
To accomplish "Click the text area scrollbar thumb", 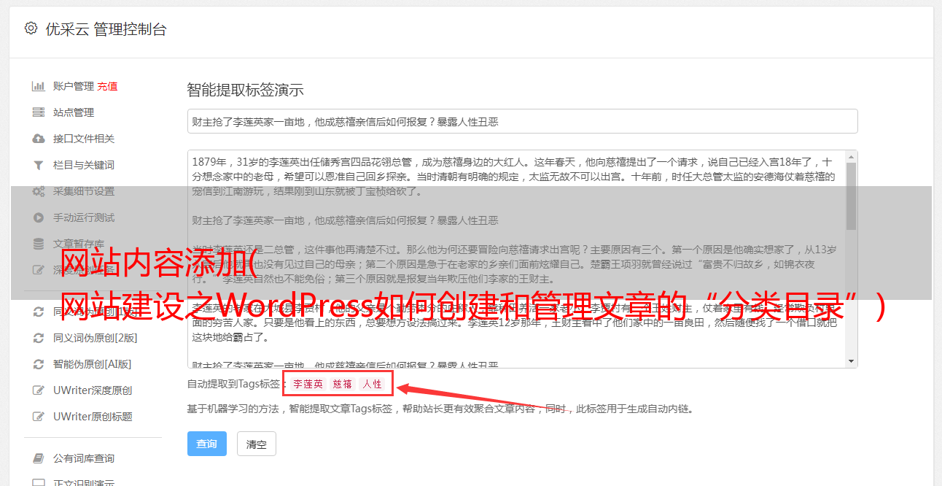I will pos(851,196).
